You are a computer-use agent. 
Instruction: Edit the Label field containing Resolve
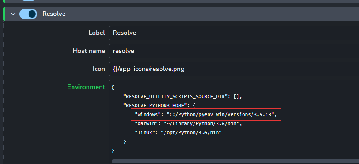[234, 33]
